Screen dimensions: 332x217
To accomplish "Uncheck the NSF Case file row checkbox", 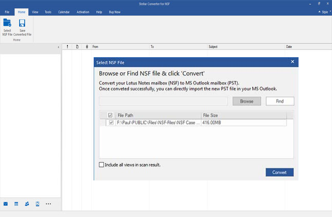I will click(x=111, y=123).
